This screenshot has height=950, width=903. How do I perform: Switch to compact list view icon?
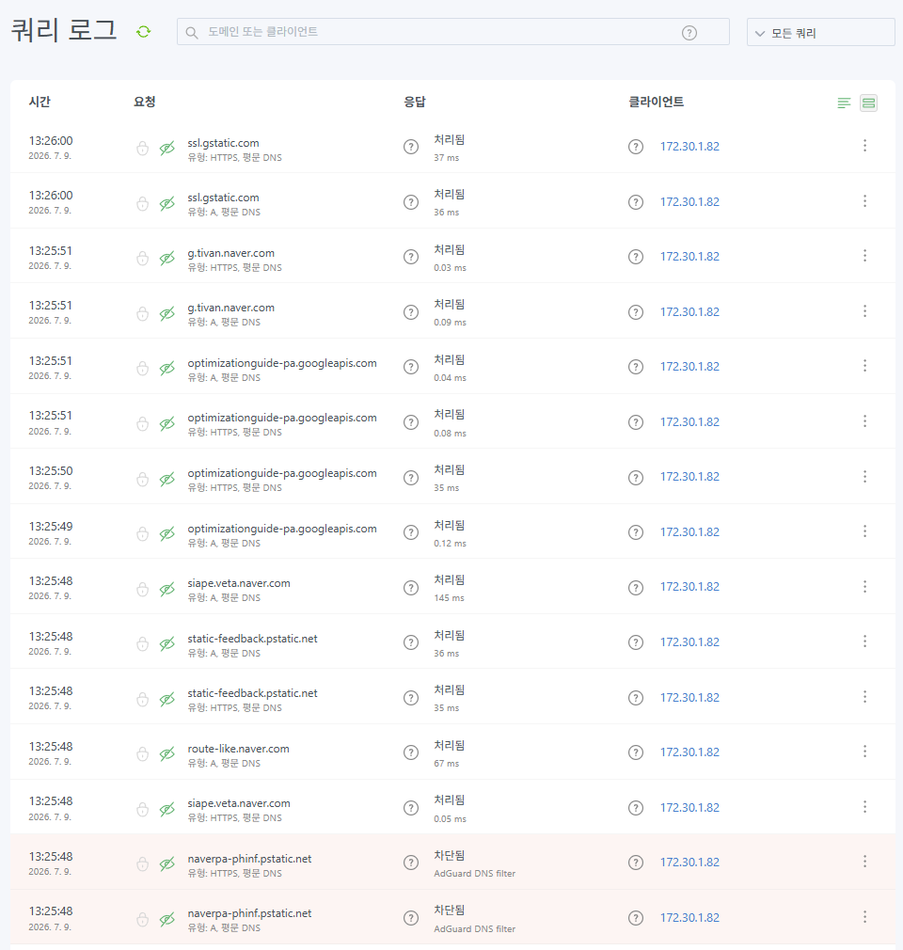(x=844, y=103)
